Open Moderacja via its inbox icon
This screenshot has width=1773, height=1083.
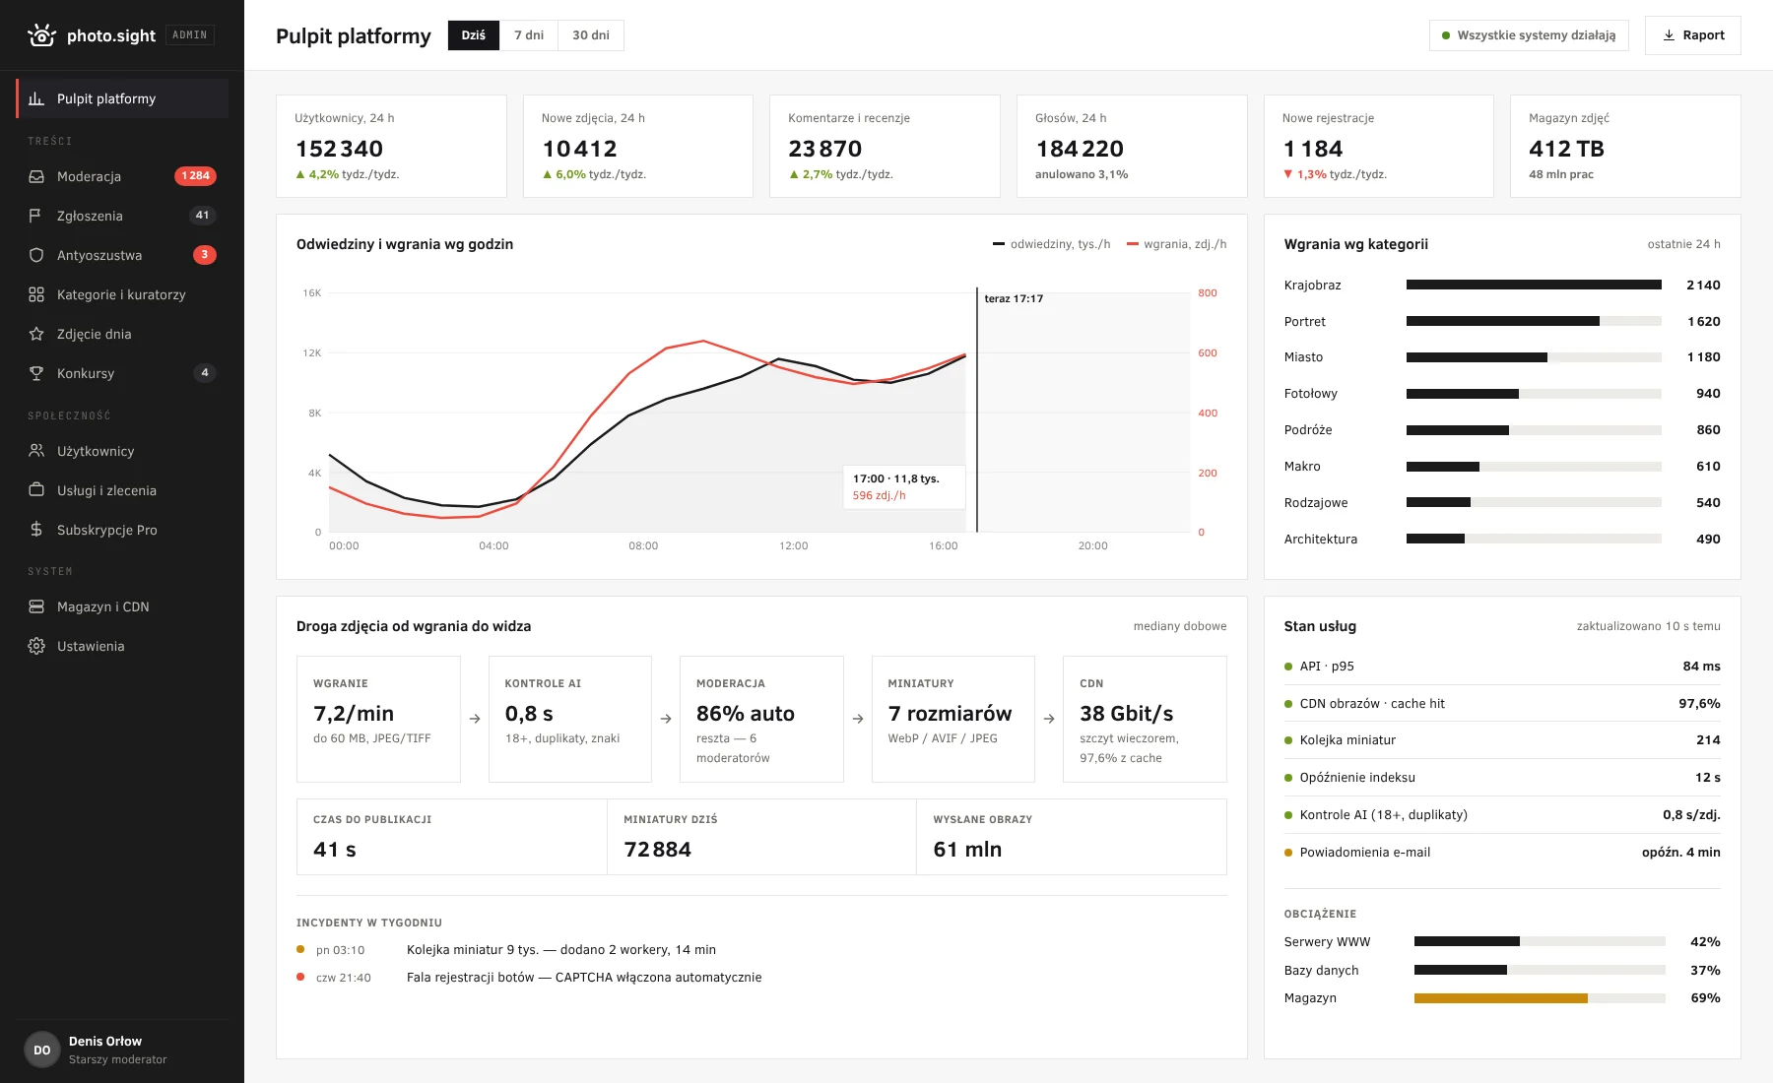(x=36, y=176)
